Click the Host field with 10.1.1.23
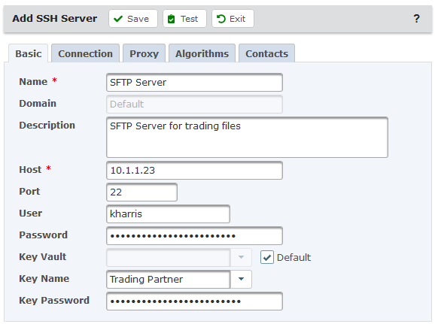The image size is (435, 324). point(194,170)
